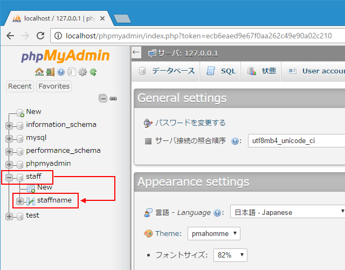This screenshot has width=345, height=270.
Task: Toggle link with main panel chain icon
Action: tap(113, 98)
